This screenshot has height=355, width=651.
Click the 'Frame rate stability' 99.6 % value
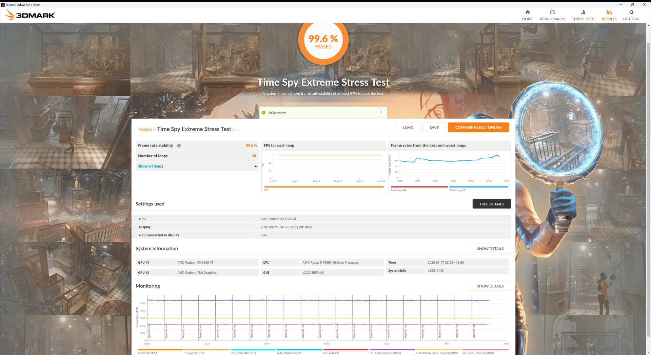coord(251,146)
